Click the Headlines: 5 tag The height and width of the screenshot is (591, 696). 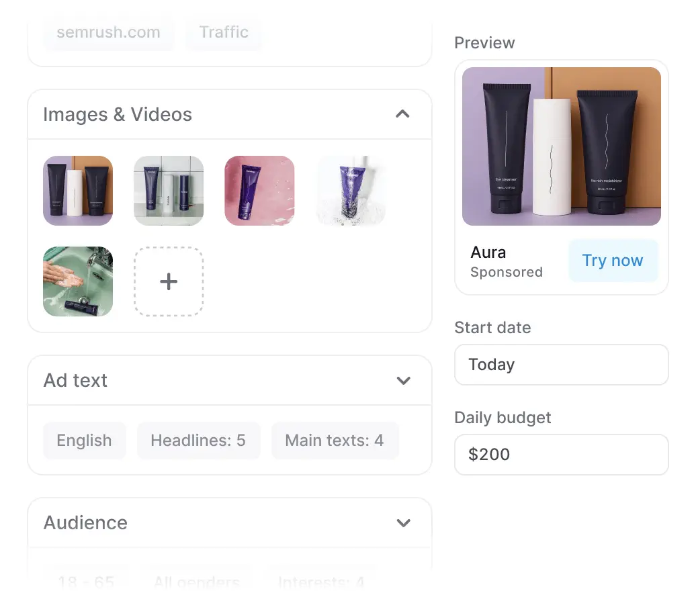pyautogui.click(x=198, y=441)
